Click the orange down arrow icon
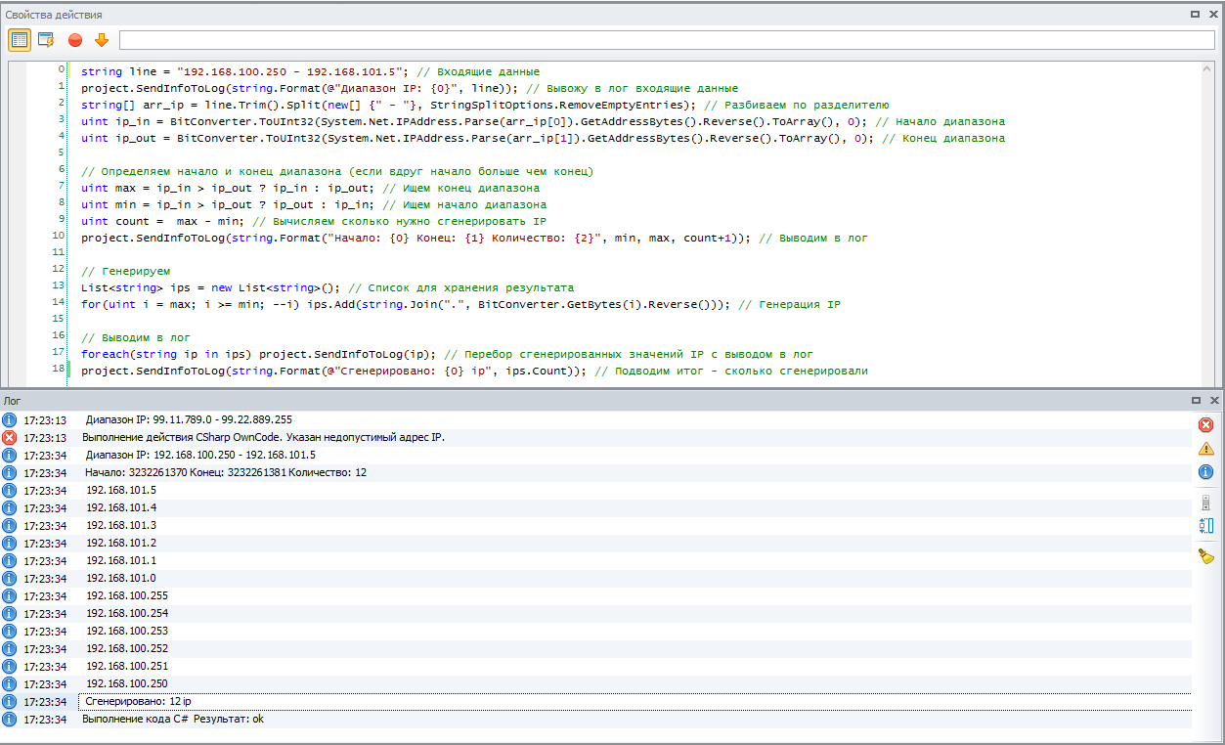Image resolution: width=1225 pixels, height=745 pixels. (x=101, y=40)
